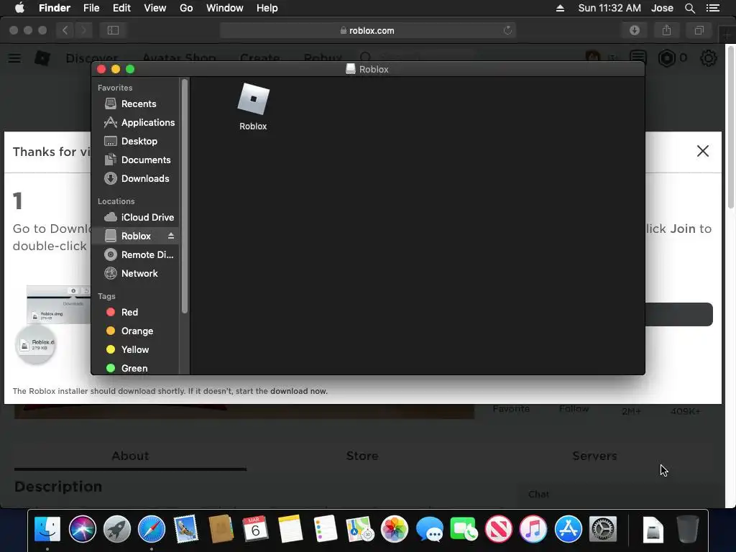
Task: Open Safari share button
Action: click(666, 30)
